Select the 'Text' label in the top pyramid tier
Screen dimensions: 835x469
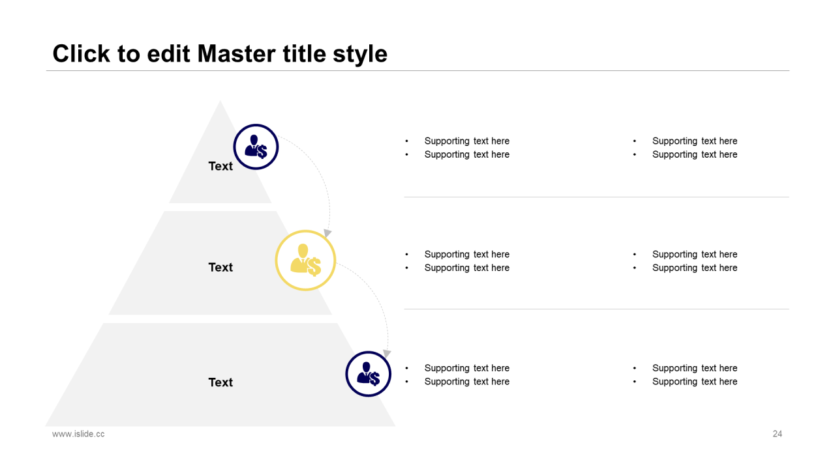[220, 166]
